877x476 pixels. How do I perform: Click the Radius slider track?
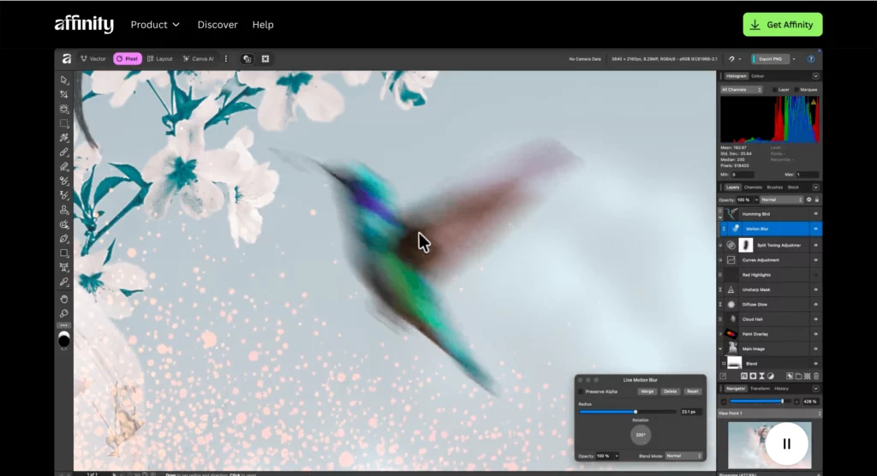pos(628,412)
